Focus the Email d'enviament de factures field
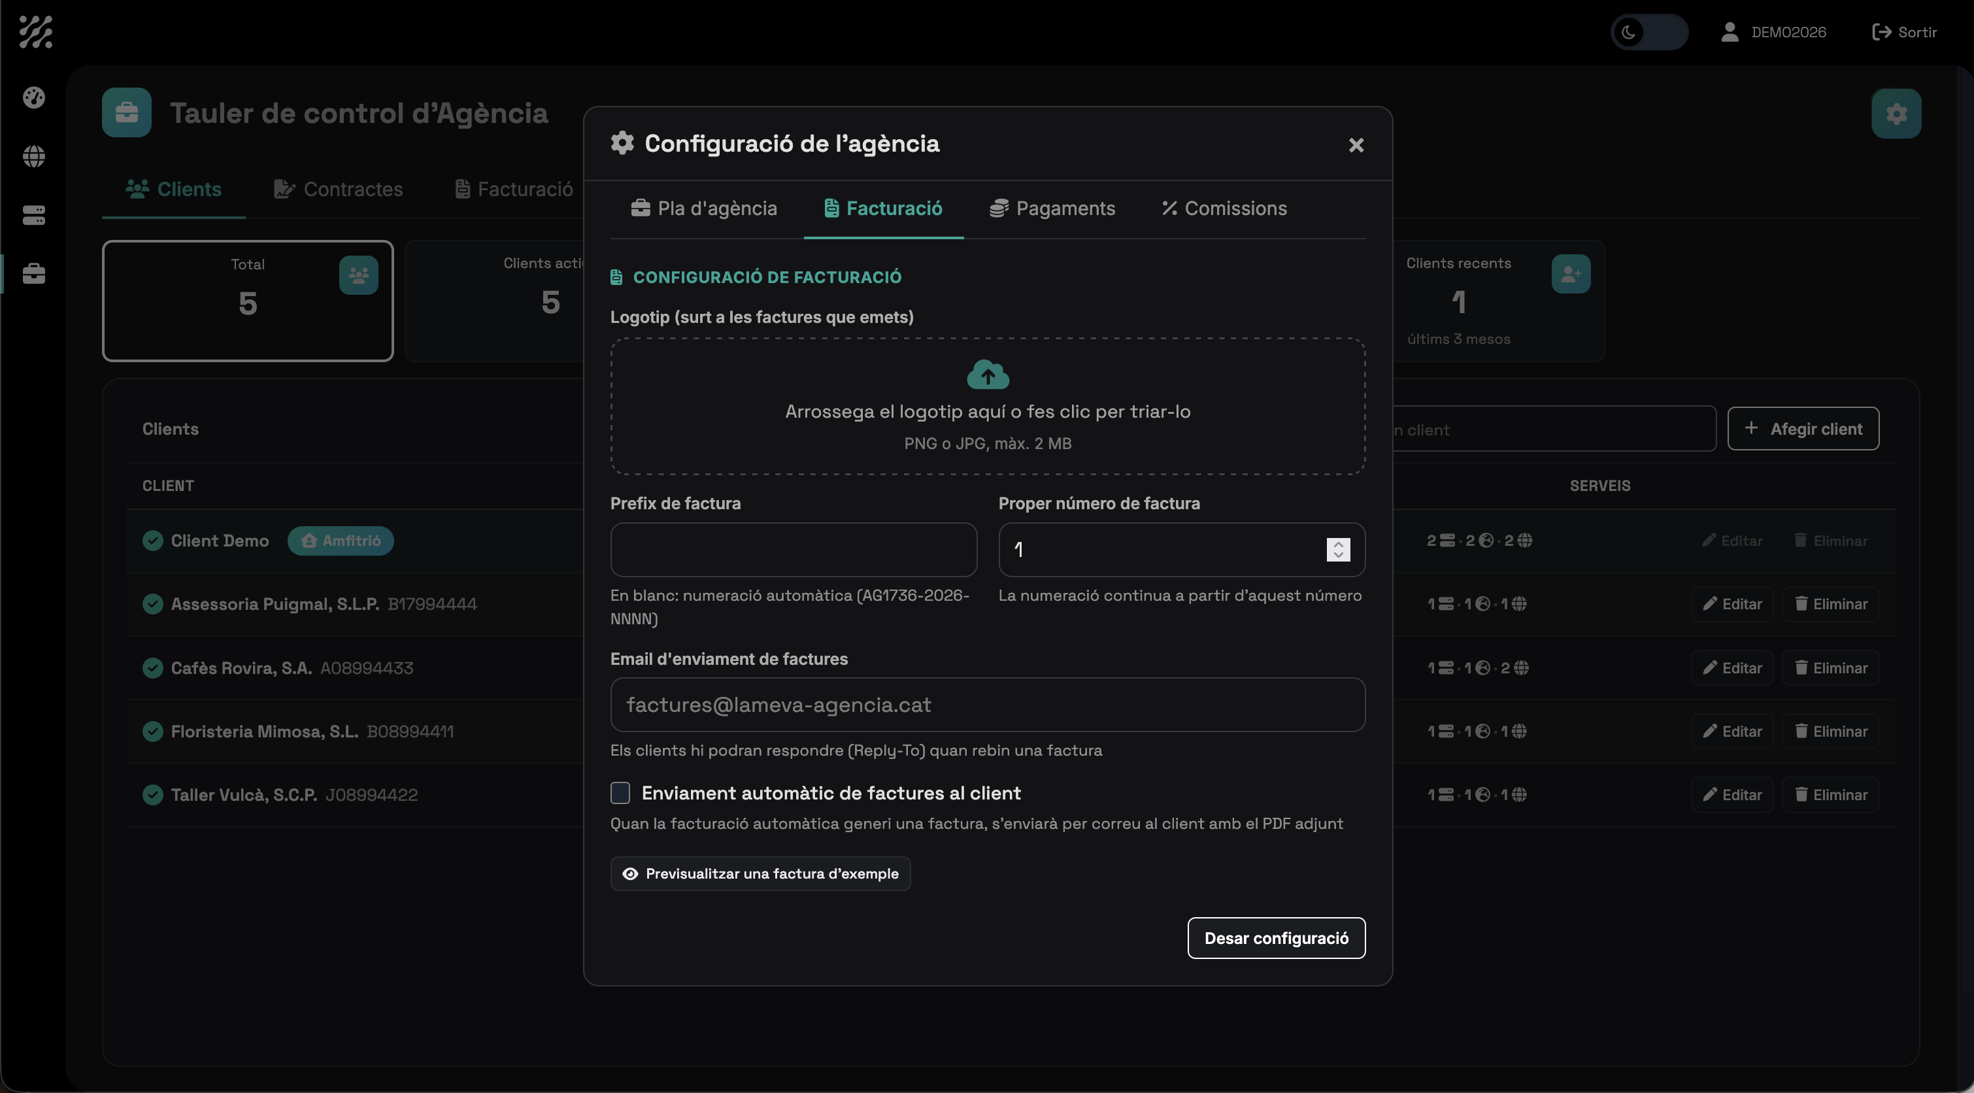Image resolution: width=1974 pixels, height=1093 pixels. click(x=987, y=705)
